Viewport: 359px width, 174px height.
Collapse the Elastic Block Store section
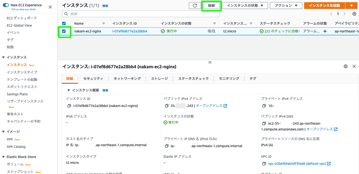[x=4, y=157]
